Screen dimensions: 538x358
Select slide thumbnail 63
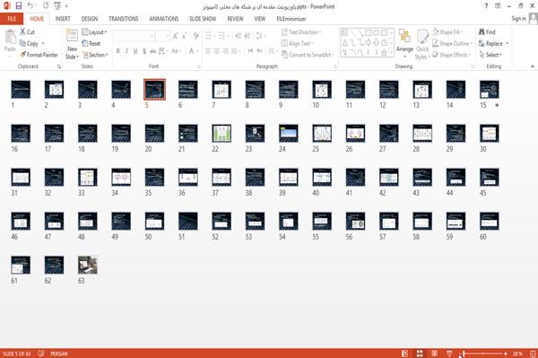coord(88,265)
